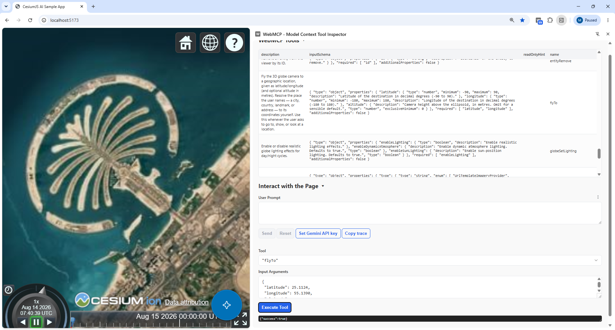The width and height of the screenshot is (615, 330).
Task: Click the description column header
Action: click(270, 54)
